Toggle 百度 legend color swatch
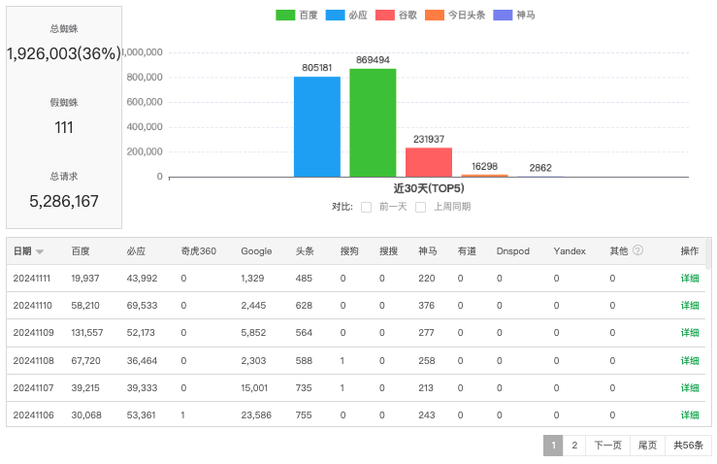The width and height of the screenshot is (717, 464). point(285,16)
